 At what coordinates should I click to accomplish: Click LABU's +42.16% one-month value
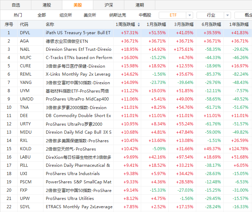[157, 157]
